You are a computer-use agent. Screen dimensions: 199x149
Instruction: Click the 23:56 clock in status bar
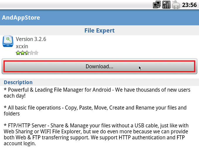(x=189, y=5)
